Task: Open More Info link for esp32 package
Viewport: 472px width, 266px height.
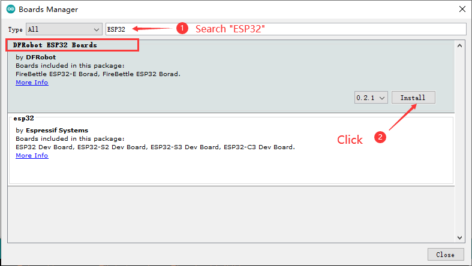Action: pos(32,155)
